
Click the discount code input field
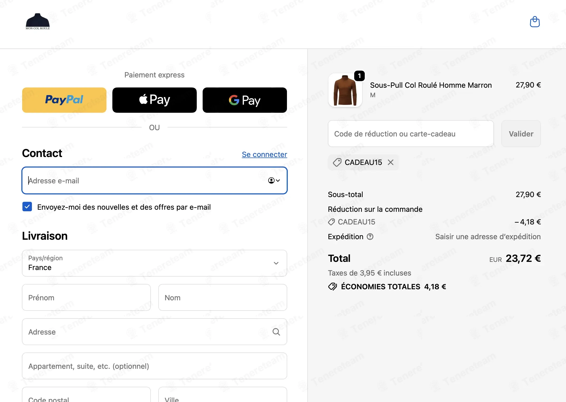pos(411,134)
